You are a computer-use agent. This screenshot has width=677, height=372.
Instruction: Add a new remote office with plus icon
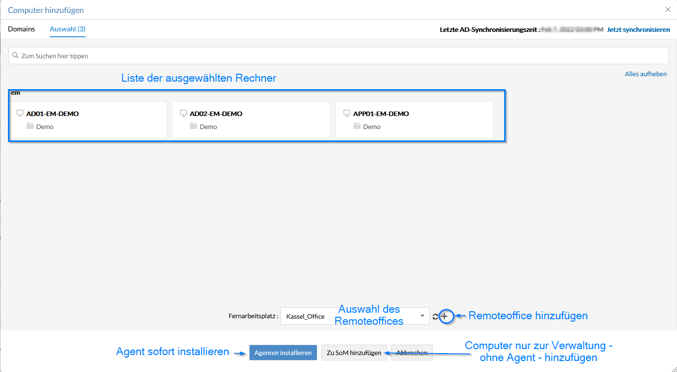[x=445, y=316]
